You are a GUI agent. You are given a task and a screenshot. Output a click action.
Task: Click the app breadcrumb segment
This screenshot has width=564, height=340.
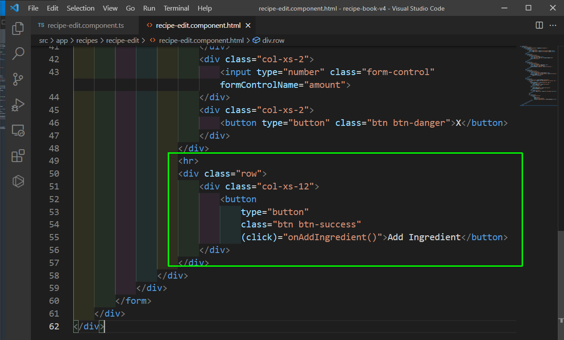pos(62,40)
